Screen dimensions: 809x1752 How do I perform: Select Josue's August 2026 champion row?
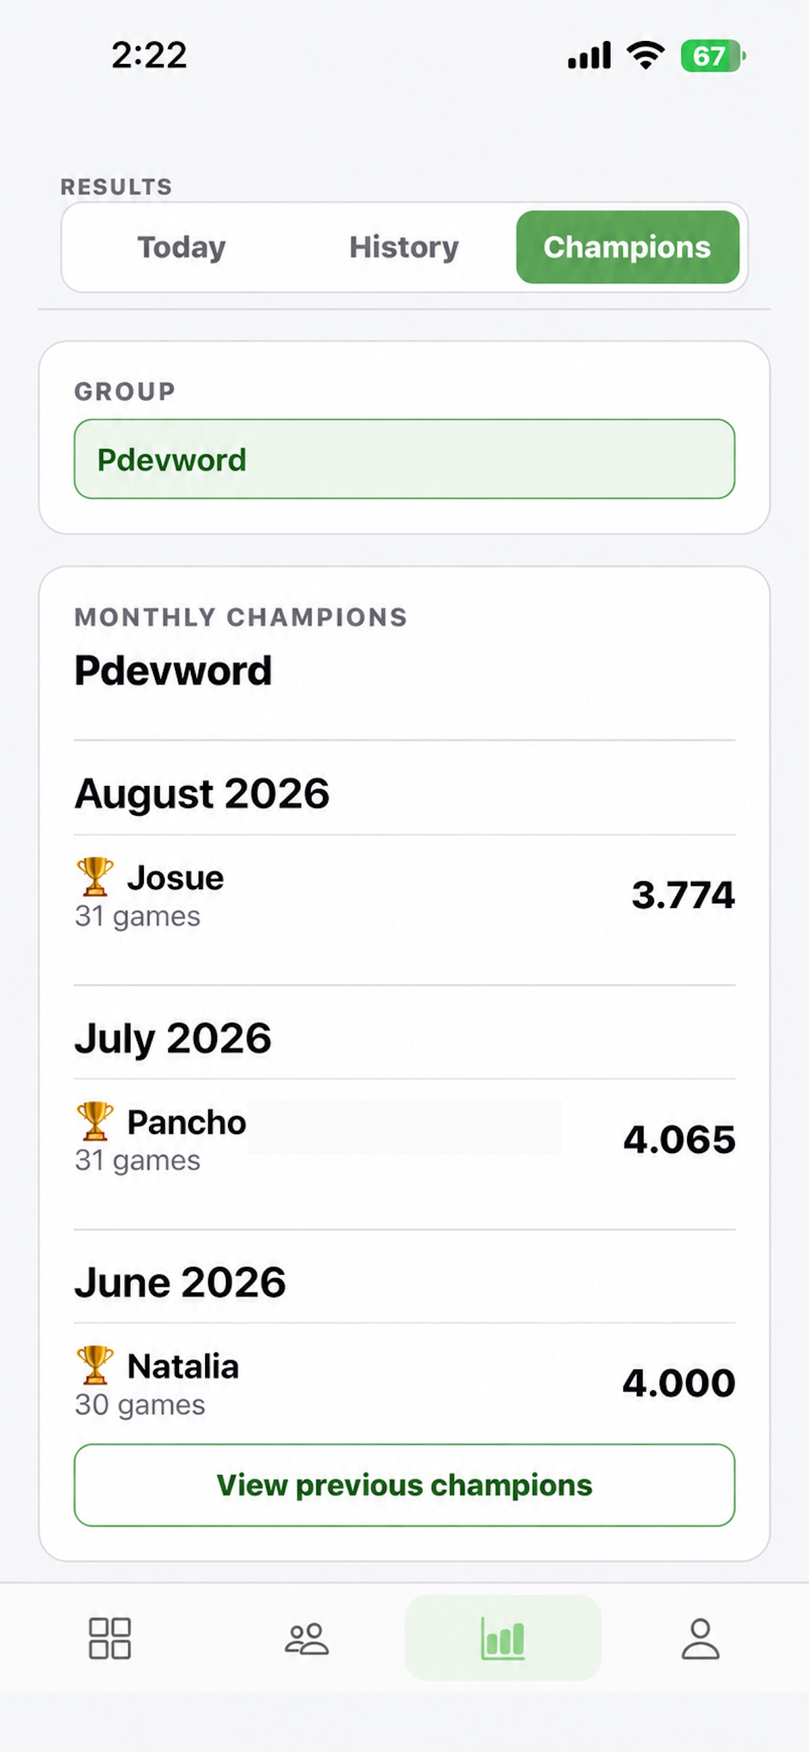point(404,894)
